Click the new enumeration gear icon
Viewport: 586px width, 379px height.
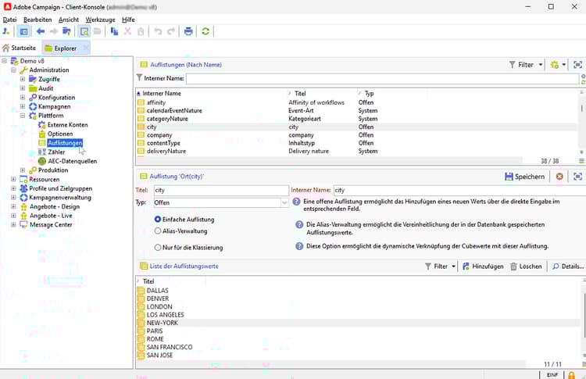pyautogui.click(x=555, y=65)
